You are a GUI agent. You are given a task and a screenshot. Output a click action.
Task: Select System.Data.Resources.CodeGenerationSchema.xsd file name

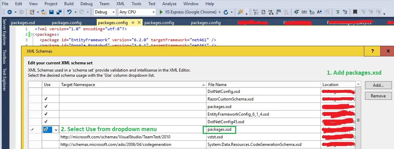[x=263, y=145]
